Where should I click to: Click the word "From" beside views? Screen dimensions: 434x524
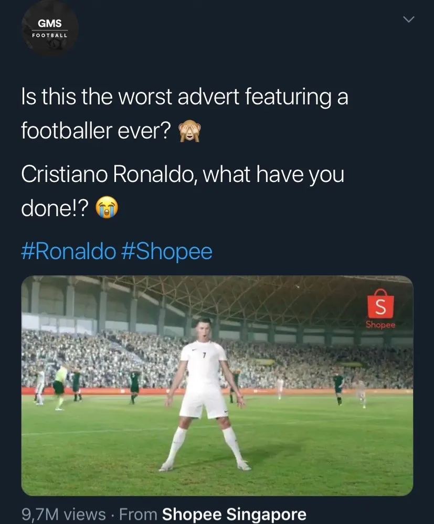[x=138, y=514]
